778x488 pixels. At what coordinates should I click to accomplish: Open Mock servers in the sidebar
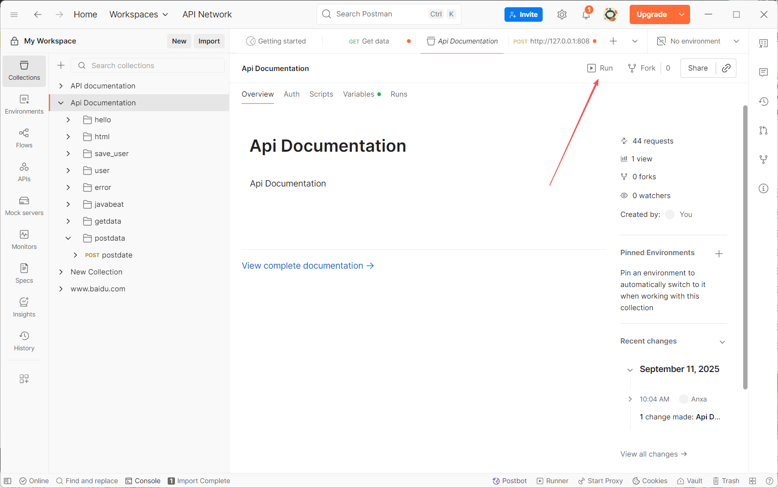coord(24,206)
